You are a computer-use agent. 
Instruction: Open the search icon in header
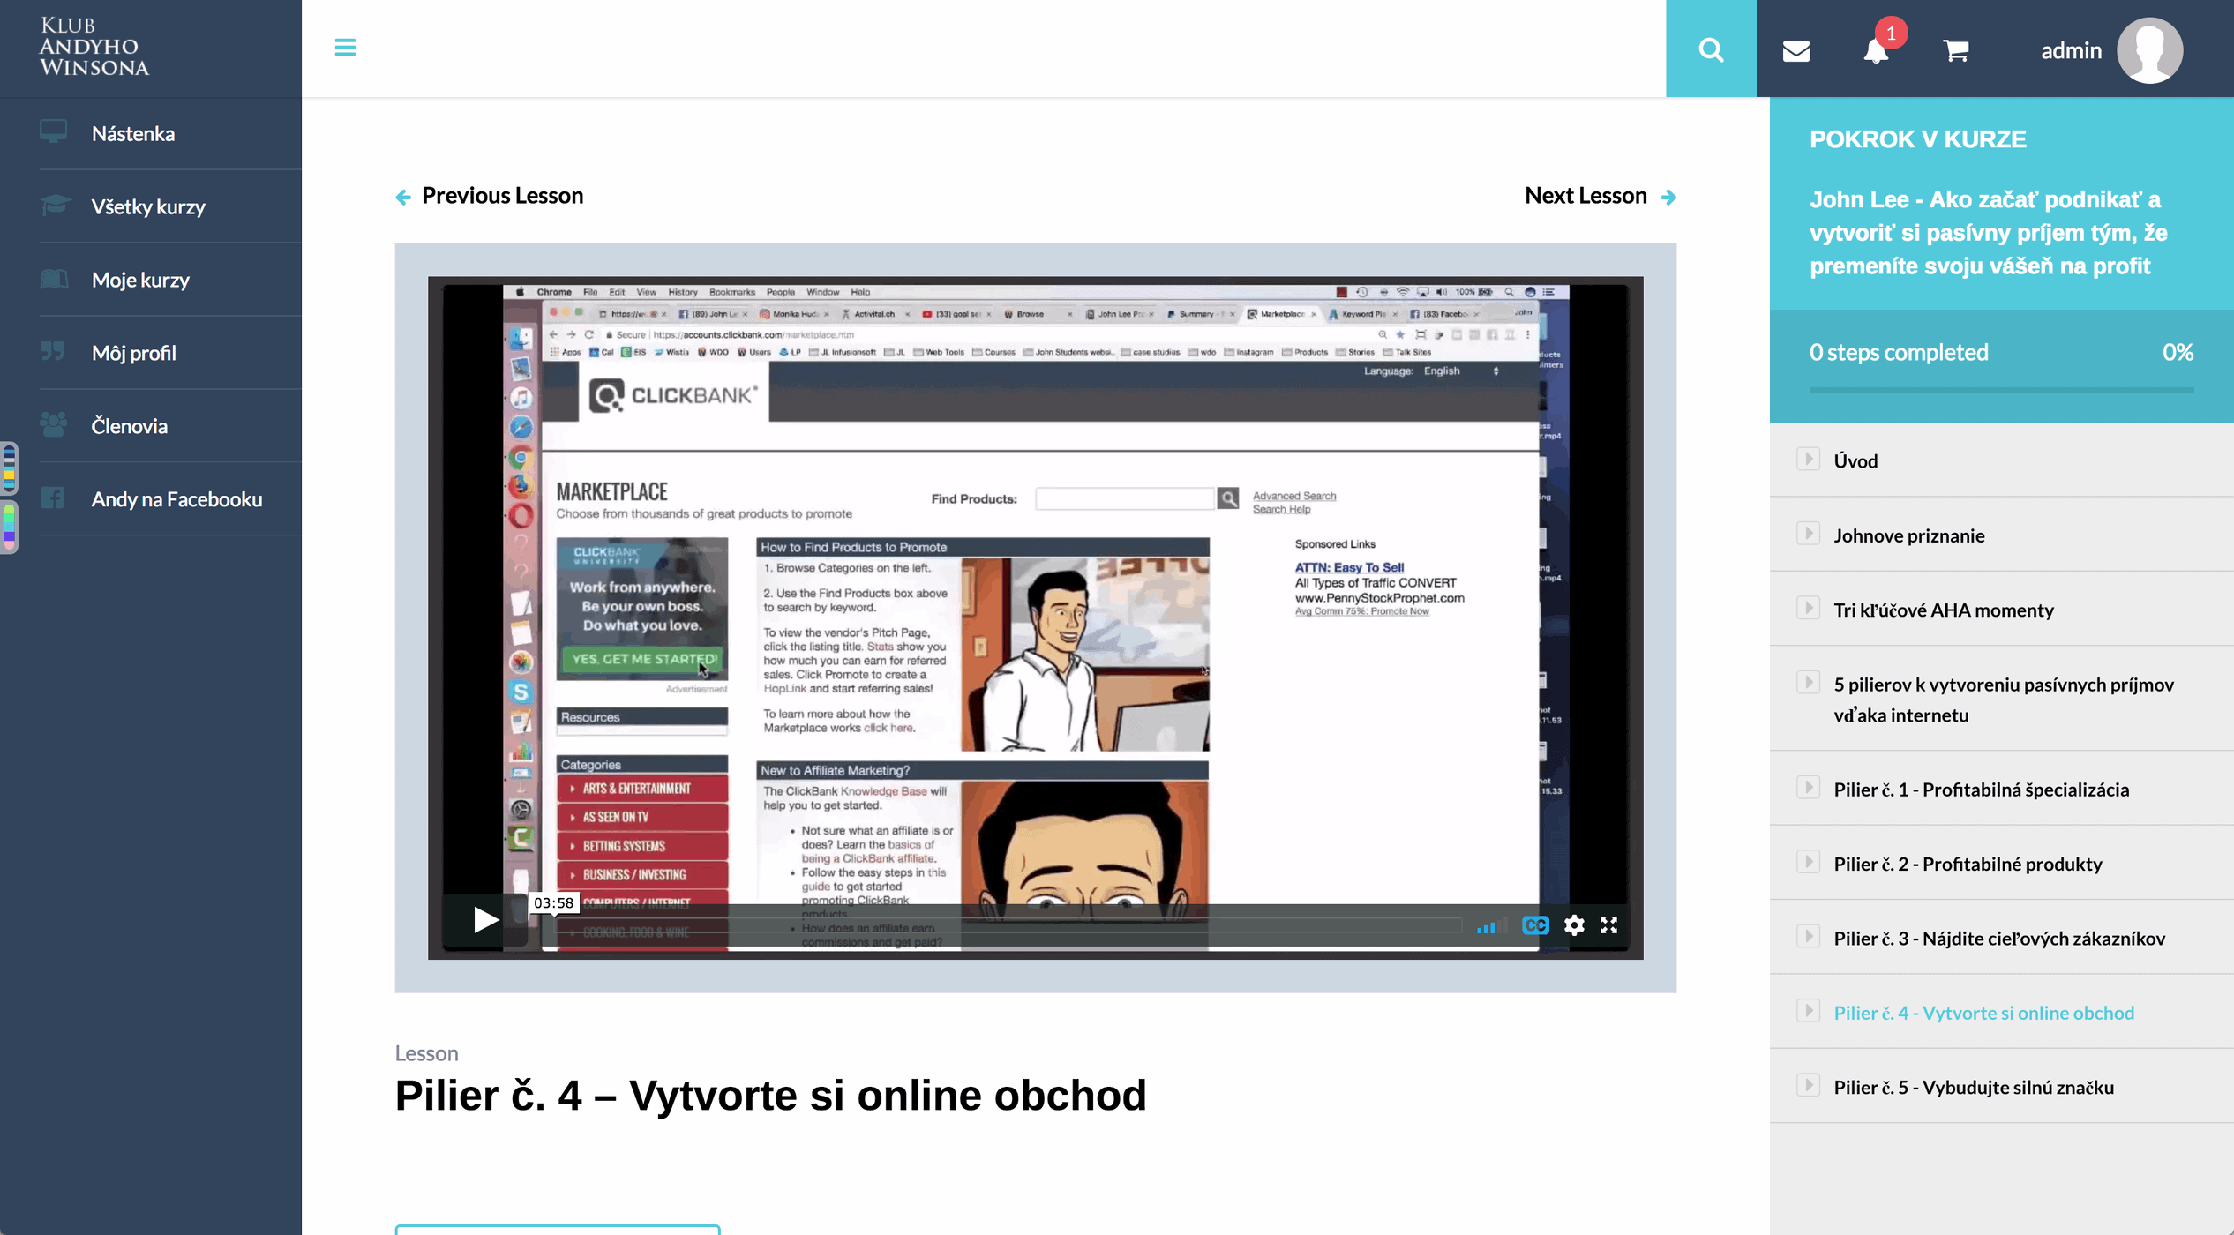coord(1711,49)
